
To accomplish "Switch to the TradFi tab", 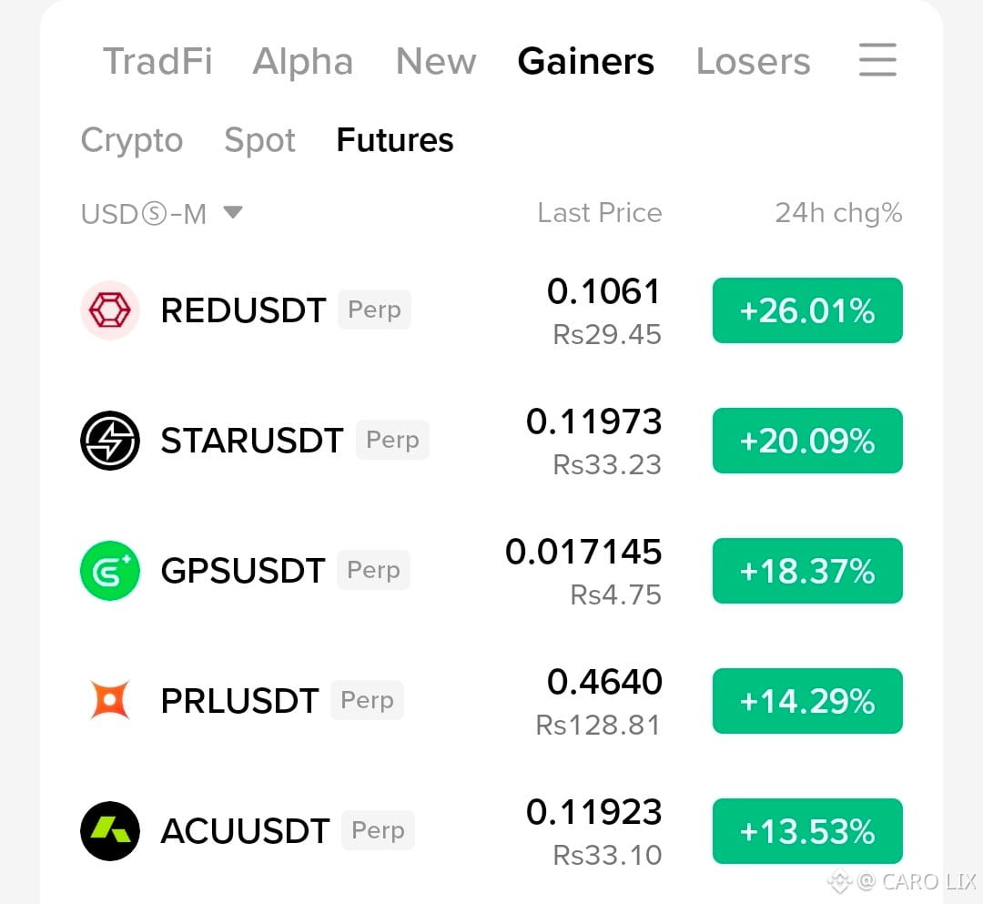I will 157,61.
